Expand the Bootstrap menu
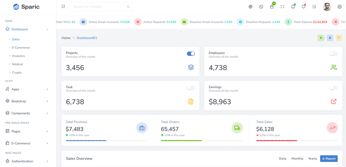Screen dimensions: 346x167 click(x=27, y=101)
